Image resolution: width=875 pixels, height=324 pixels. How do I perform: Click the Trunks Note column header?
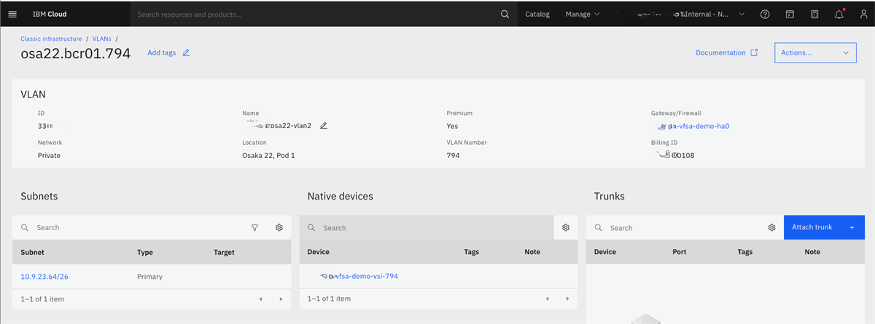[x=812, y=252]
